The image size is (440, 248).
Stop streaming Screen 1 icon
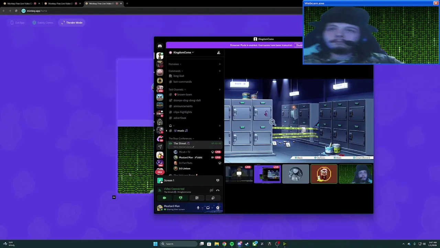[218, 180]
